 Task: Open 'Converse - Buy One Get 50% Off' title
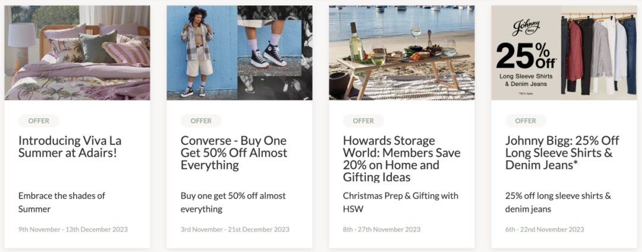coord(234,153)
